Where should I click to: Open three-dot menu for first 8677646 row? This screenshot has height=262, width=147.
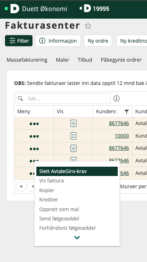coord(34,124)
